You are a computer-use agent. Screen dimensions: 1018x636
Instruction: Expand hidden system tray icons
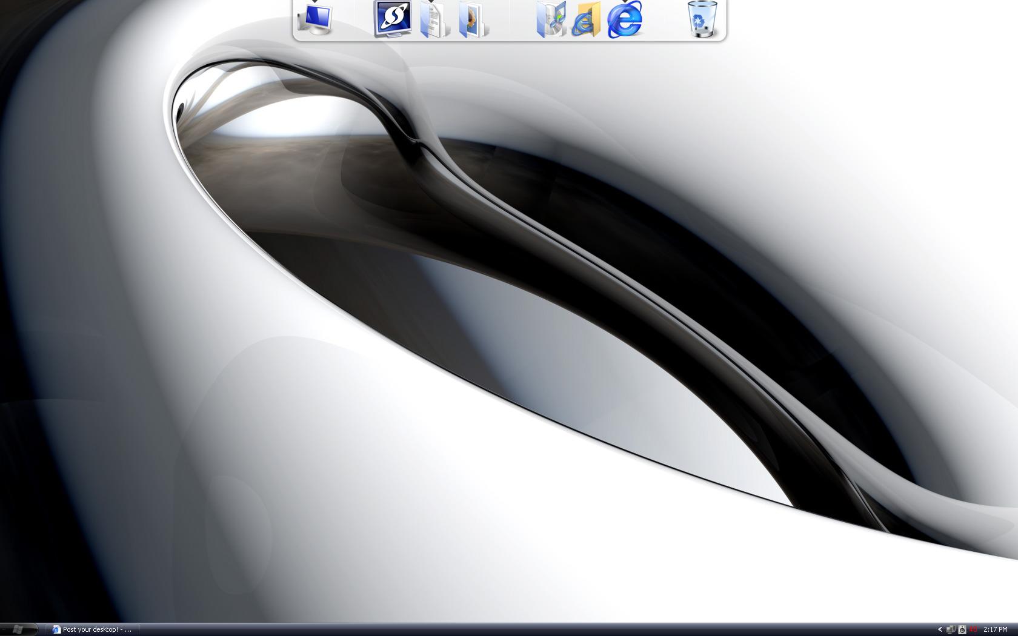(x=940, y=630)
